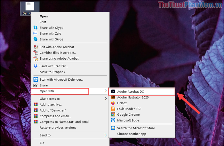
Task: Click the Zalo icon in context menu
Action: 36,33
